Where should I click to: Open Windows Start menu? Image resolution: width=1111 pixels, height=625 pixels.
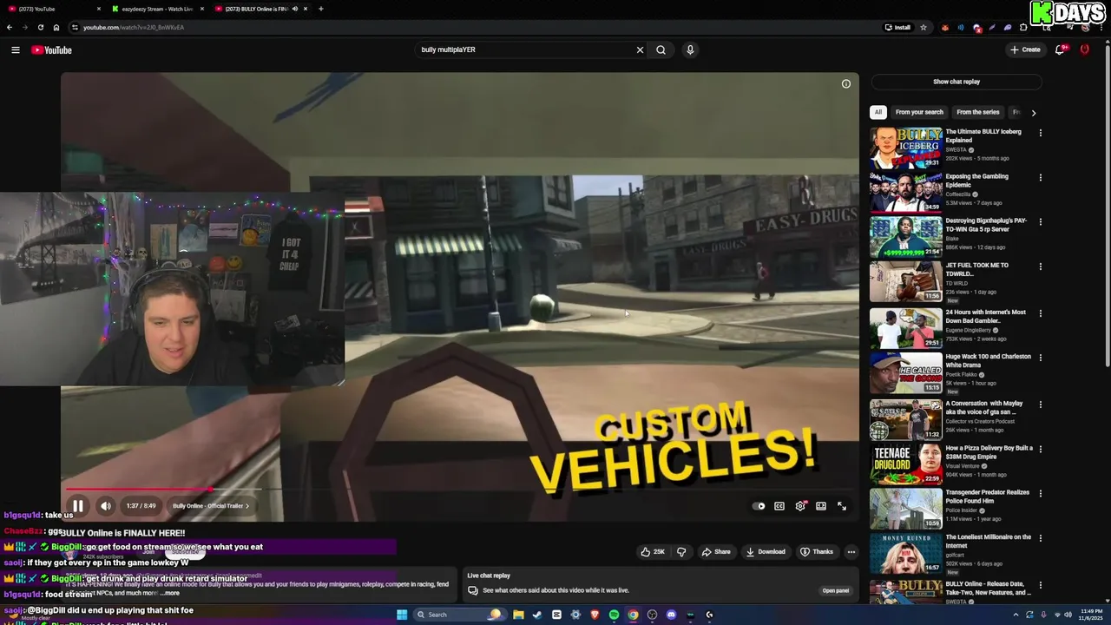point(402,615)
